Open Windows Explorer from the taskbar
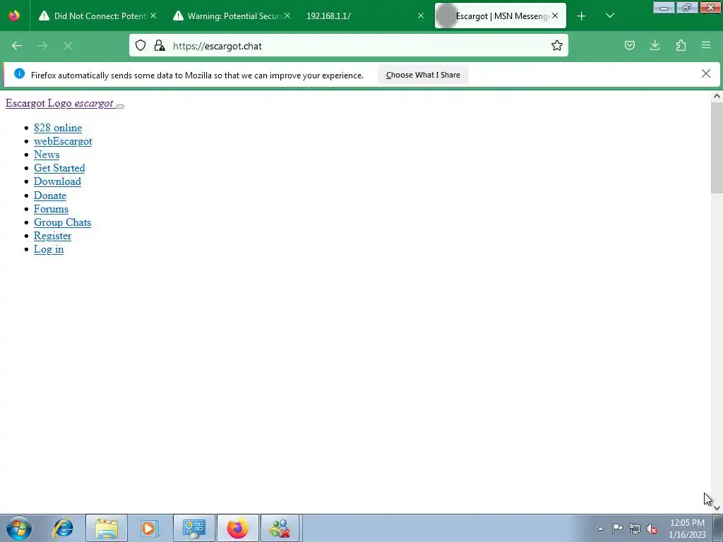The height and width of the screenshot is (542, 723). pyautogui.click(x=107, y=528)
